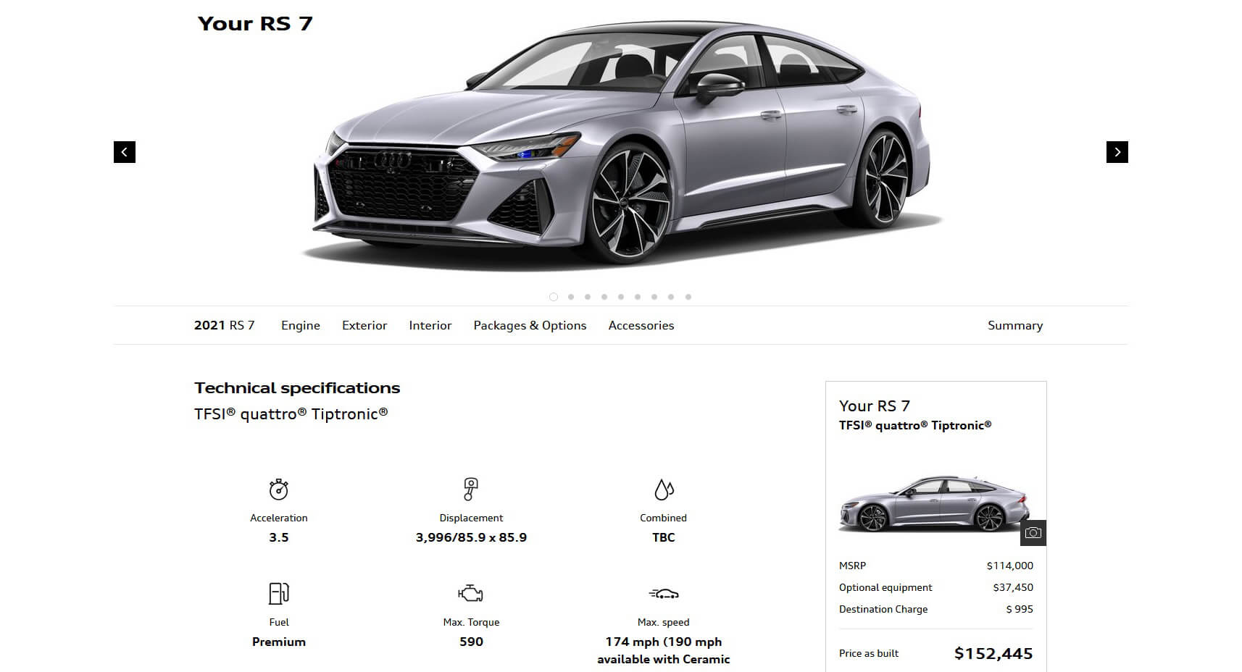Image resolution: width=1242 pixels, height=672 pixels.
Task: Click the Combined fuel droplets icon
Action: point(664,490)
